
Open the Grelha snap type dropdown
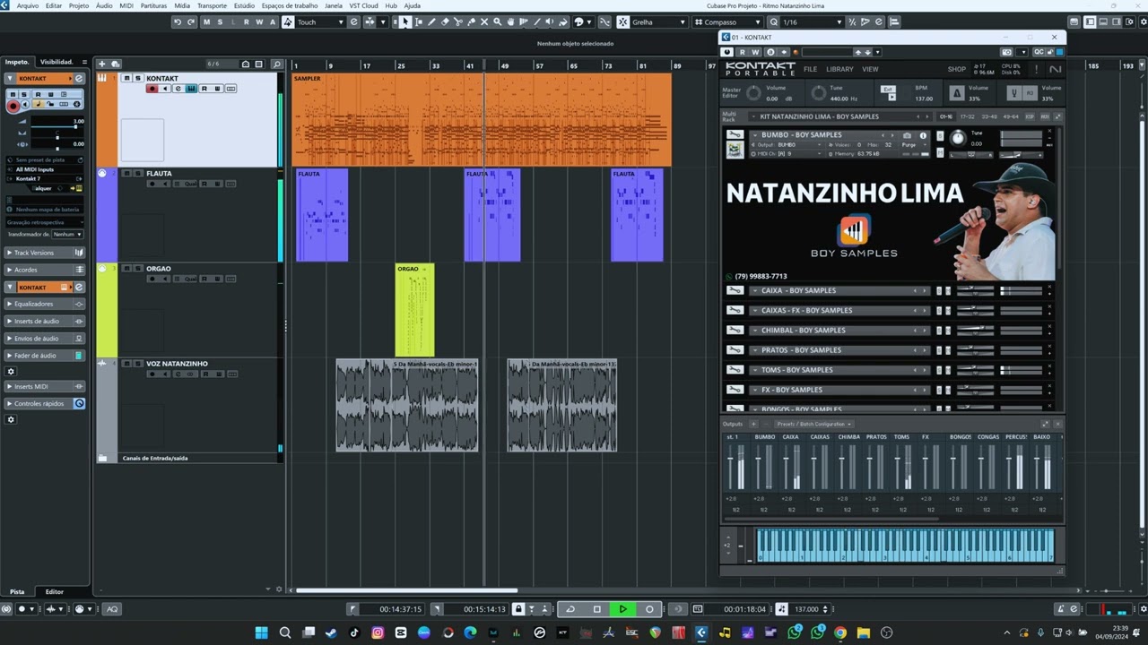[658, 21]
